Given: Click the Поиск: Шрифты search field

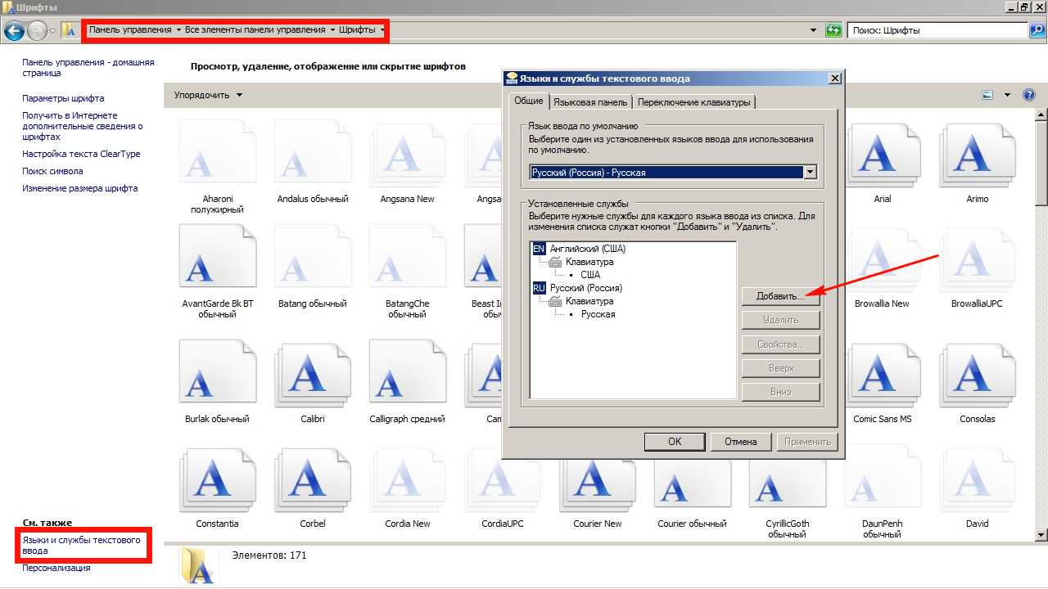Looking at the screenshot, I should (x=938, y=30).
